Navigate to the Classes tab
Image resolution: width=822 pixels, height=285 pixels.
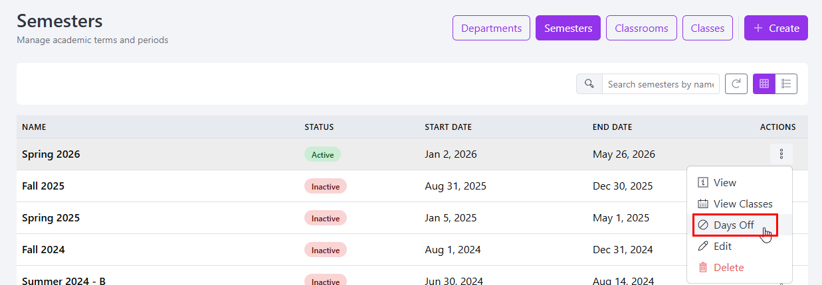coord(707,28)
